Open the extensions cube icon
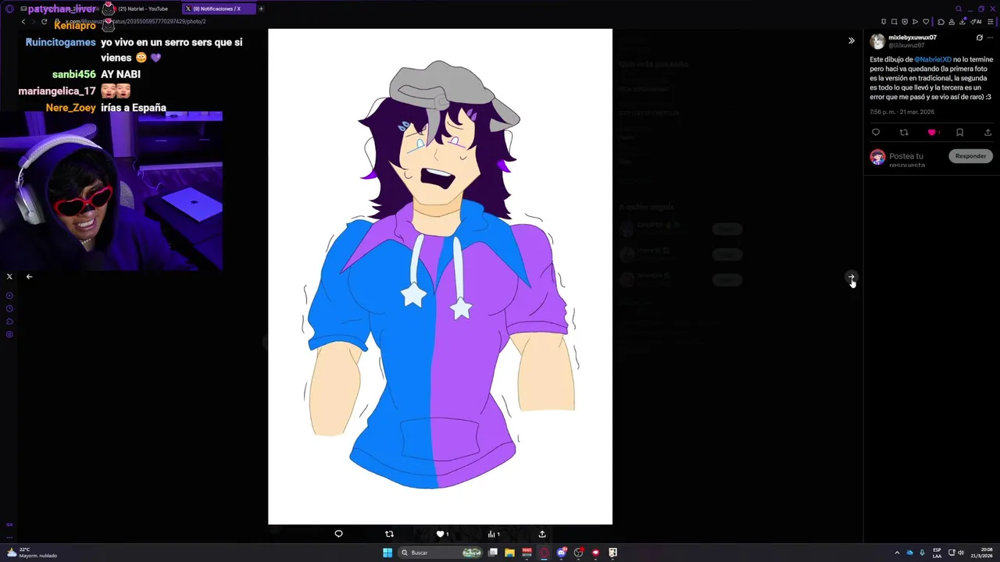The image size is (1000, 562). 941,21
